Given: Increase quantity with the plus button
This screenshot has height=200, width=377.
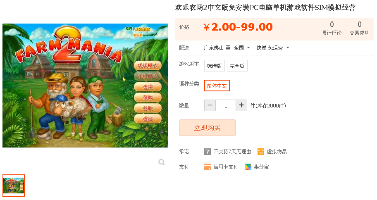Looking at the screenshot, I should point(241,105).
